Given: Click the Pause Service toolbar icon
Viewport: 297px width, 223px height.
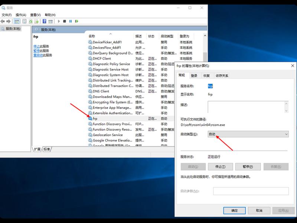Looking at the screenshot, I should [x=71, y=21].
